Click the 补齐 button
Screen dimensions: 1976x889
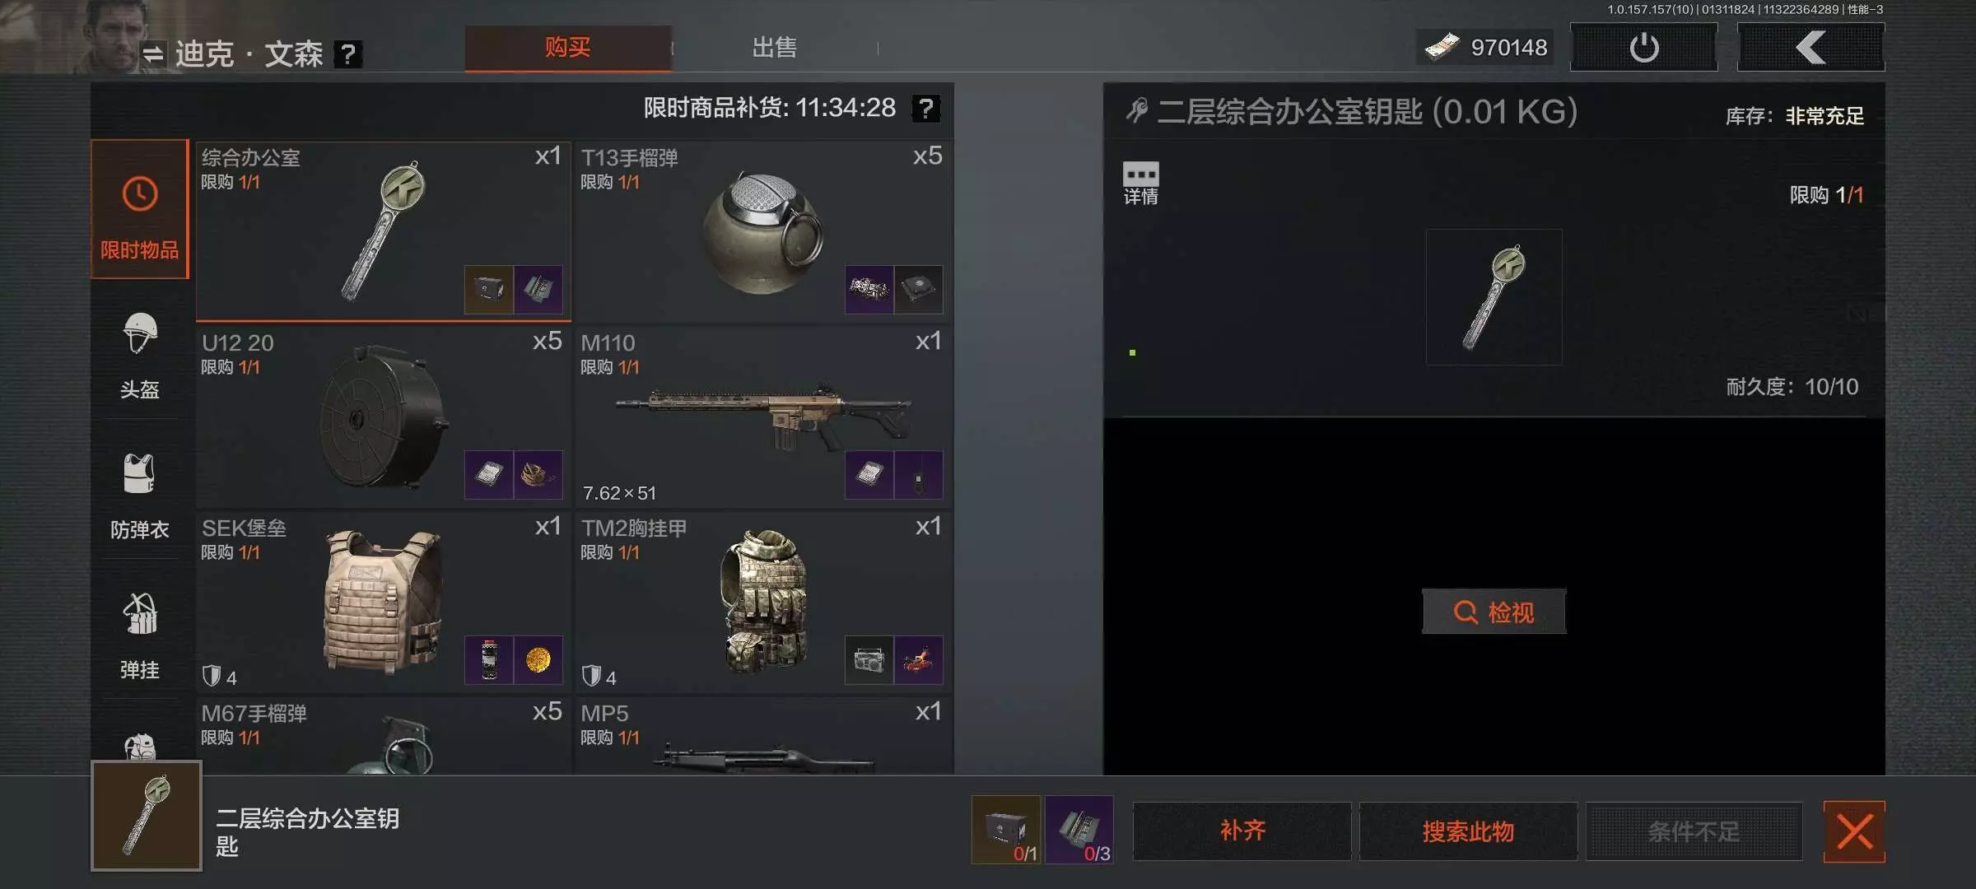[1242, 831]
